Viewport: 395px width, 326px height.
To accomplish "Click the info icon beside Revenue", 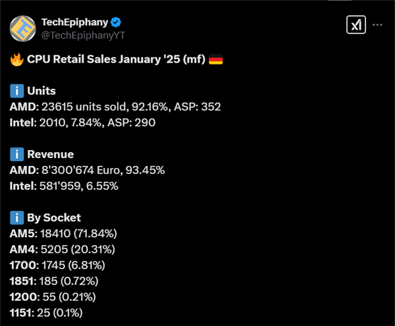I will pyautogui.click(x=16, y=155).
